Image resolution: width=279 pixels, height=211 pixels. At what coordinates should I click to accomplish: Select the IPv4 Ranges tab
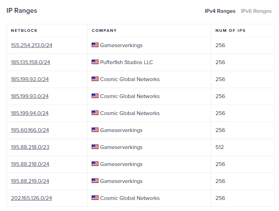coord(220,11)
